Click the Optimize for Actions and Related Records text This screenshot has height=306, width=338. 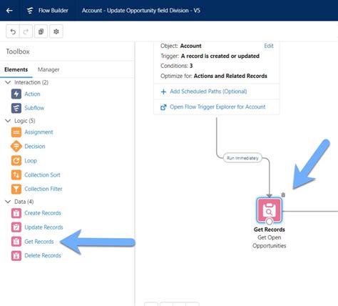[x=214, y=76]
